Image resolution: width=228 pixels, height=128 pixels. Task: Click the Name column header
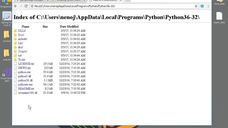pyautogui.click(x=25, y=27)
